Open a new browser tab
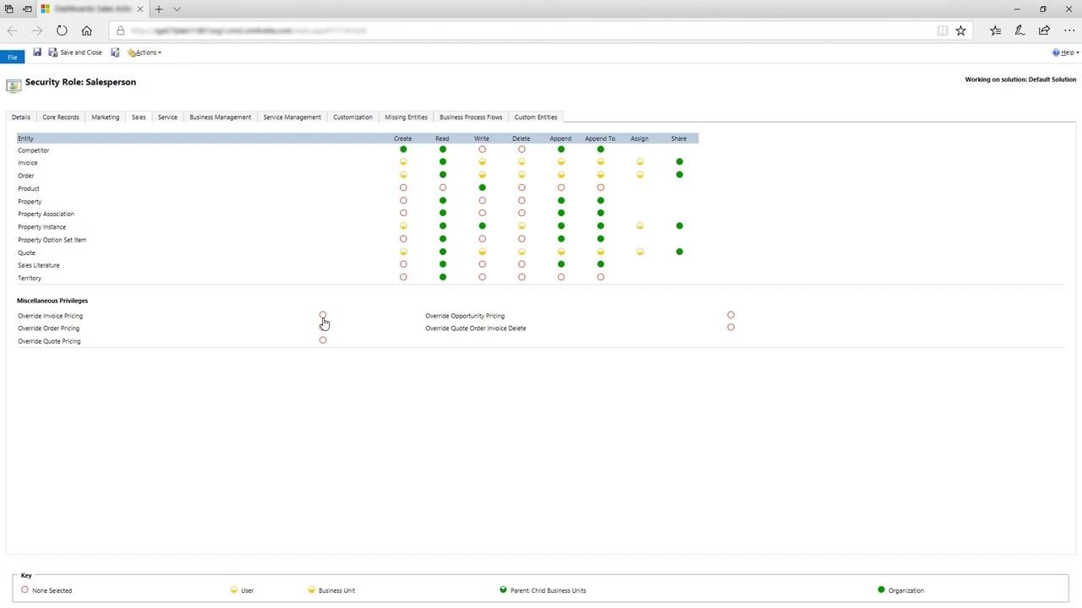1082x608 pixels. [158, 9]
